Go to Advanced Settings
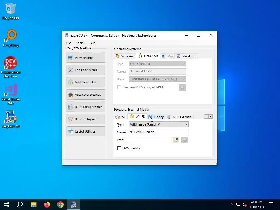The height and width of the screenshot is (210, 280). (x=86, y=94)
